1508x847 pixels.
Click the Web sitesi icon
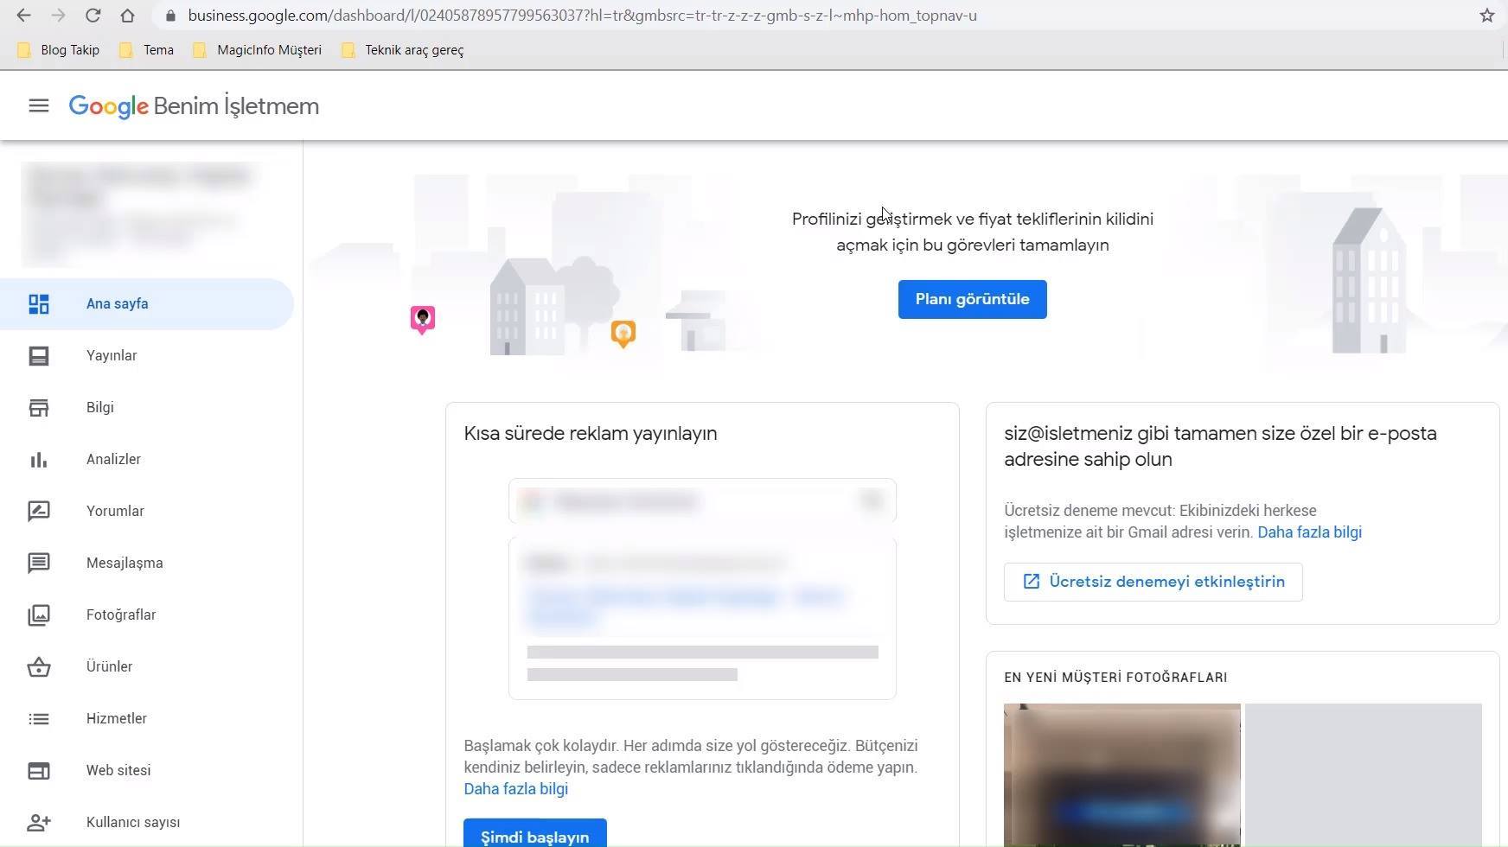pos(39,771)
